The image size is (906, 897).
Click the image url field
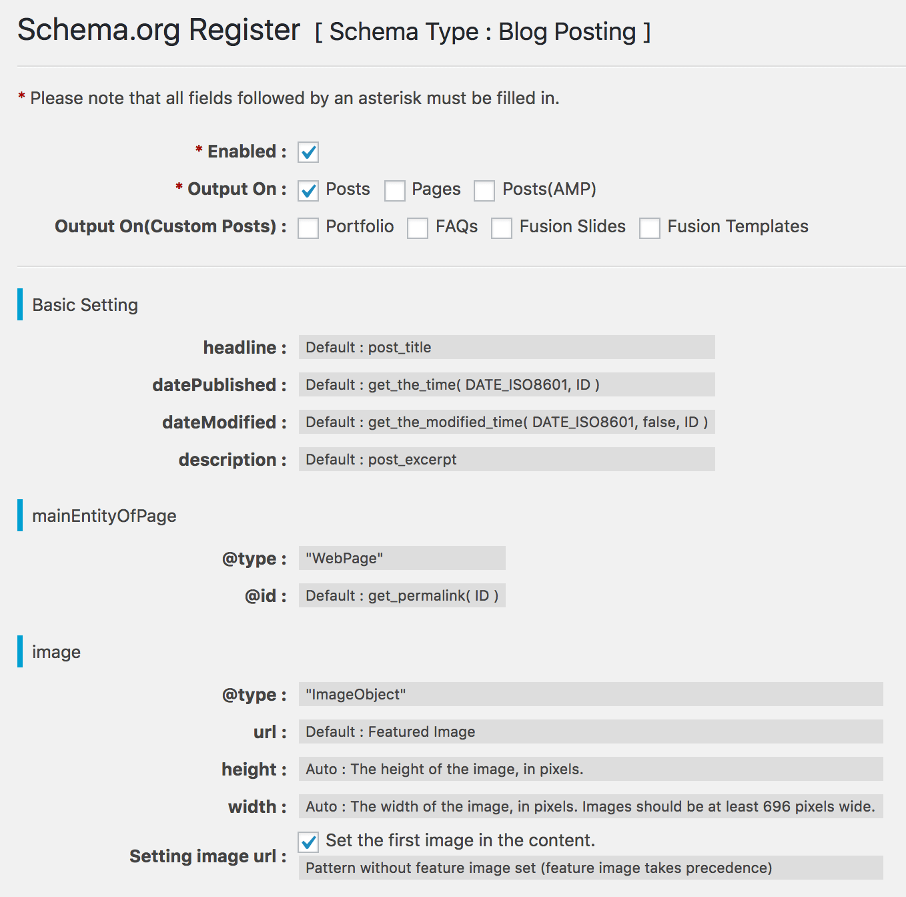click(x=590, y=731)
